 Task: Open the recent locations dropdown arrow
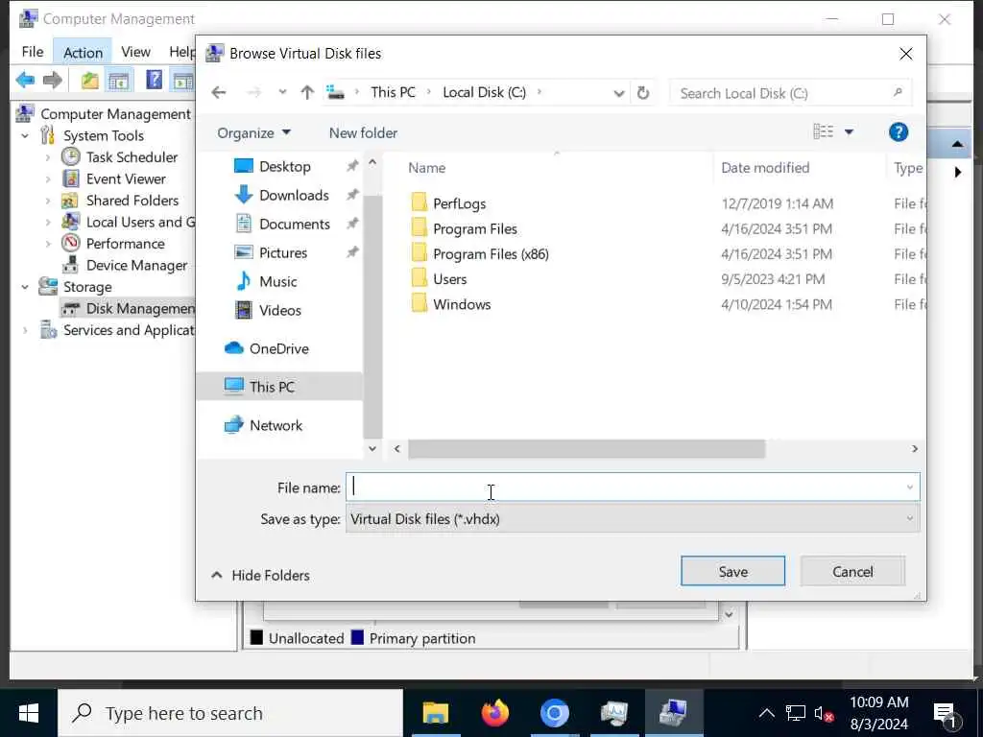click(282, 93)
